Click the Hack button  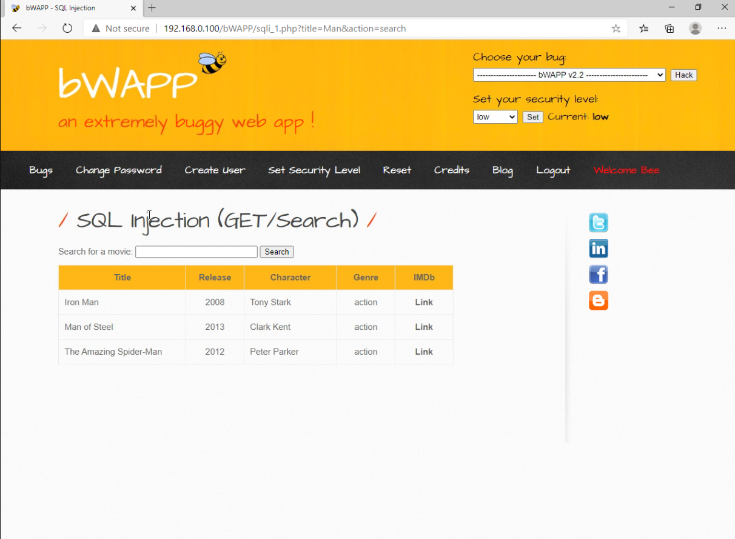point(683,75)
